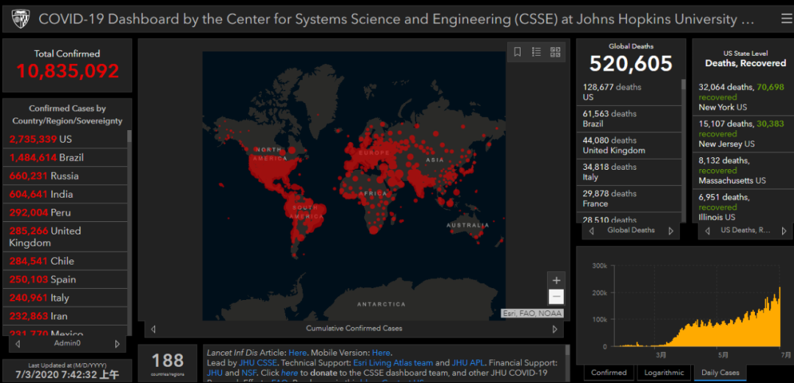The image size is (794, 383).
Task: Select '61,563 deaths Brazil' row
Action: tap(629, 118)
